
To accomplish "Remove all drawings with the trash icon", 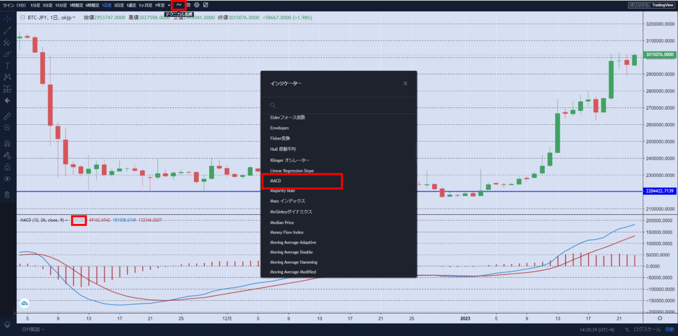I will point(7,193).
